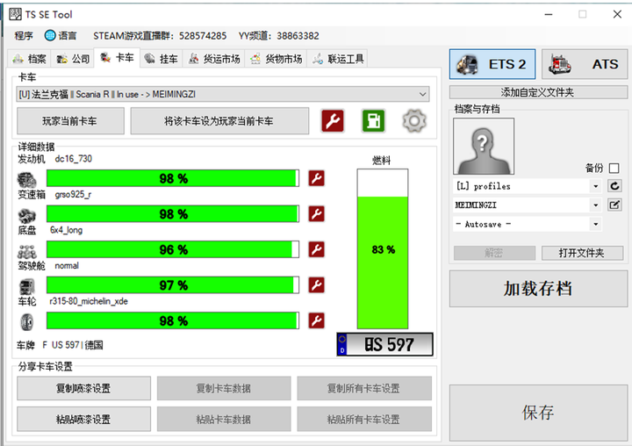Screen dimensions: 632x446
Task: Click the transmission gears icon
Action: [x=26, y=216]
